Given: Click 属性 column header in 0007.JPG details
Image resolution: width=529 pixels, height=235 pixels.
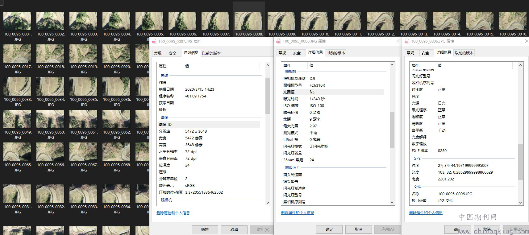Looking at the screenshot, I should click(x=170, y=66).
